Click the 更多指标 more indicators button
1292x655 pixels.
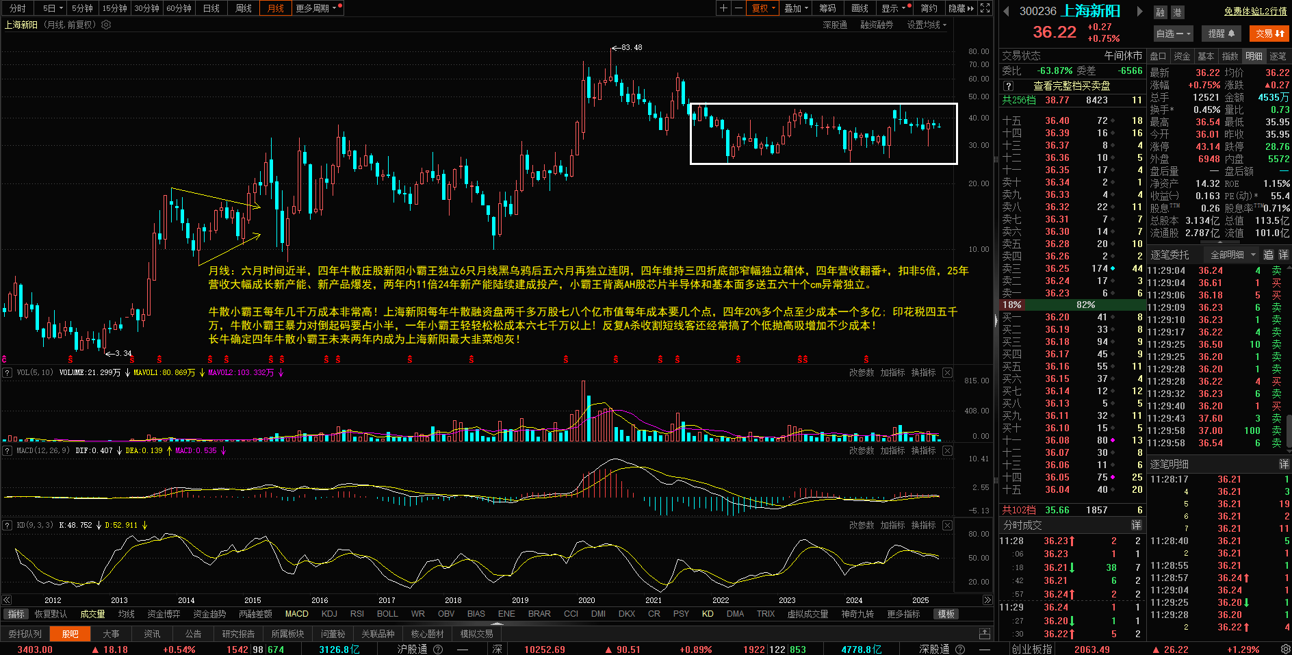(903, 615)
